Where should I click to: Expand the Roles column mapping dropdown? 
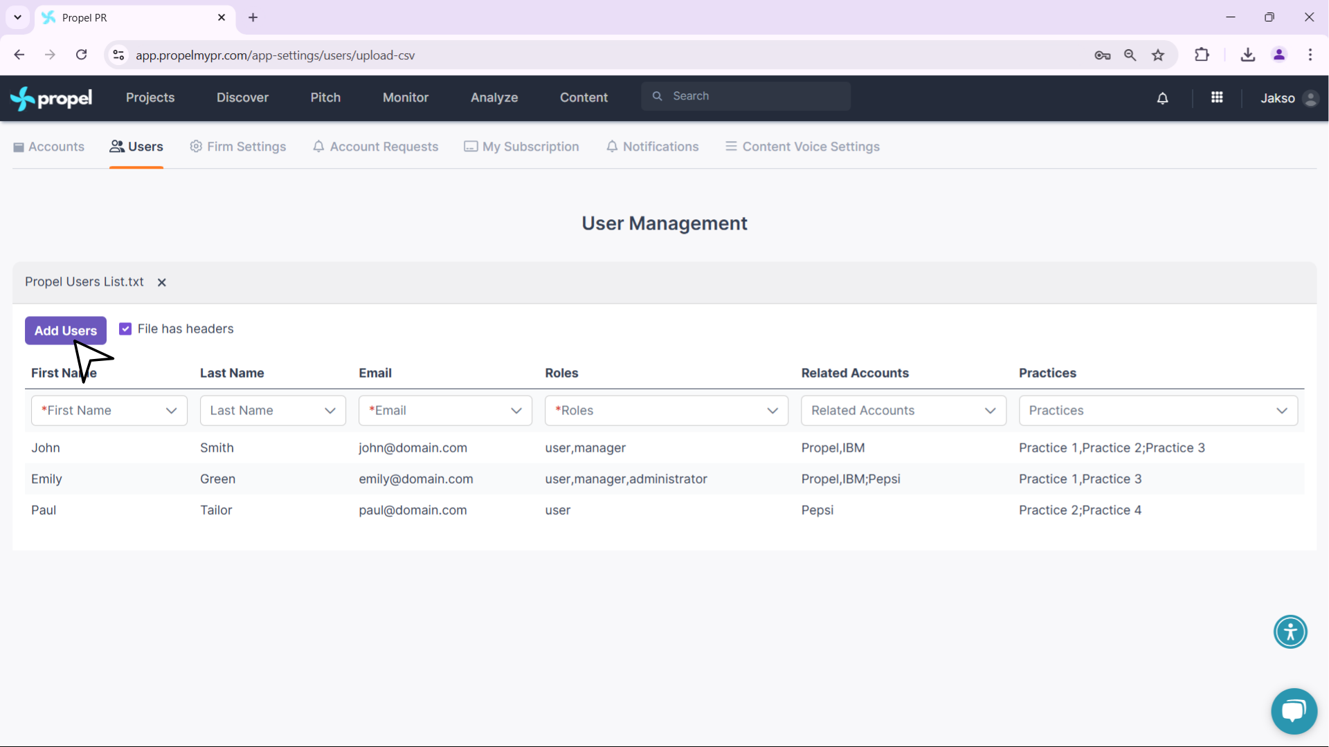click(x=667, y=411)
